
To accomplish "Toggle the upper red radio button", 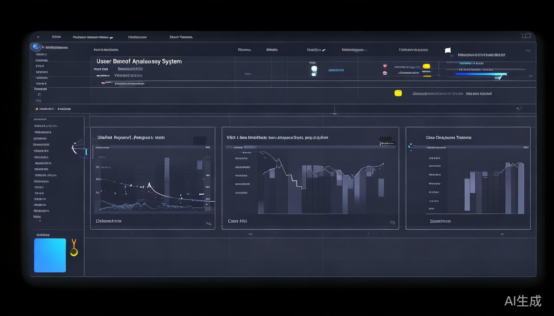I will pyautogui.click(x=385, y=66).
